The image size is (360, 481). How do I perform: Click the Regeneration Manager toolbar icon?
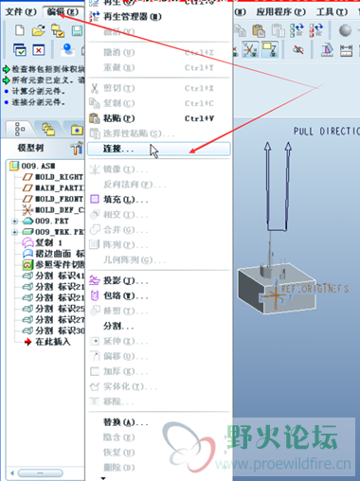(x=316, y=30)
